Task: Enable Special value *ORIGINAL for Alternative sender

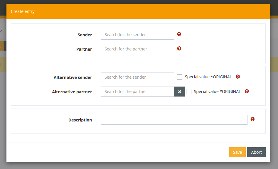Action: [180, 77]
